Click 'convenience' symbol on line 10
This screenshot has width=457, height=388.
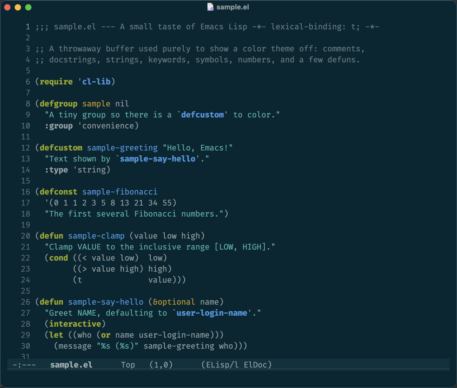108,126
